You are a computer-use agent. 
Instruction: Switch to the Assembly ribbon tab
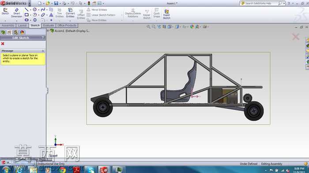tap(8, 26)
